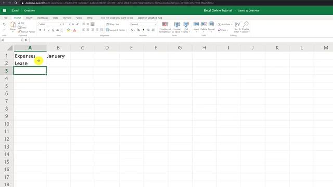Click the Name Box showing A3
The image size is (333, 187).
click(11, 40)
